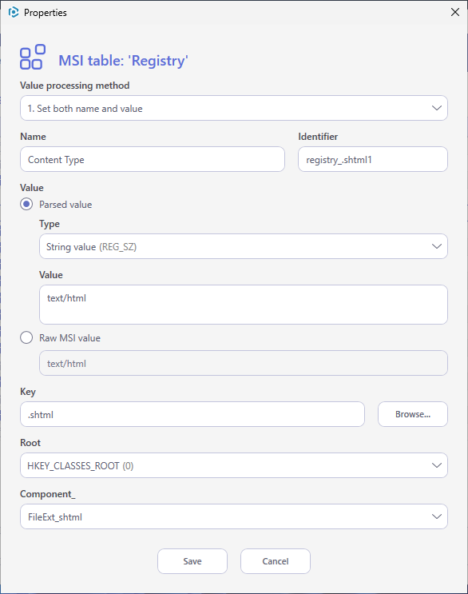Click the Properties app logo icon
Viewport: 468px width, 594px height.
14,12
